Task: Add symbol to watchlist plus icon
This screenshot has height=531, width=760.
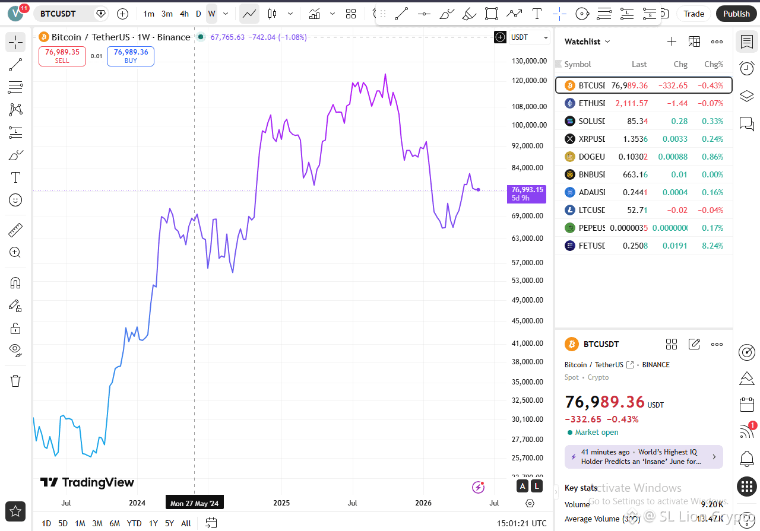Action: pyautogui.click(x=672, y=42)
